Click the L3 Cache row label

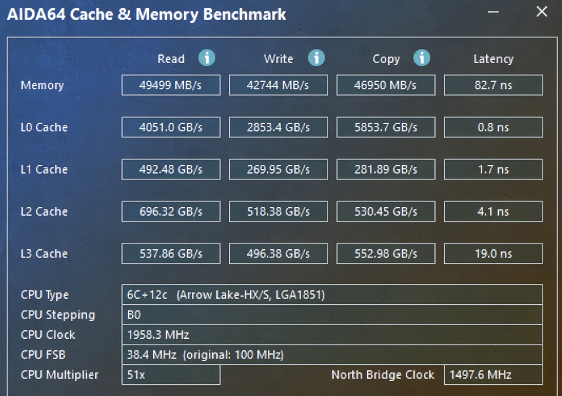click(44, 253)
